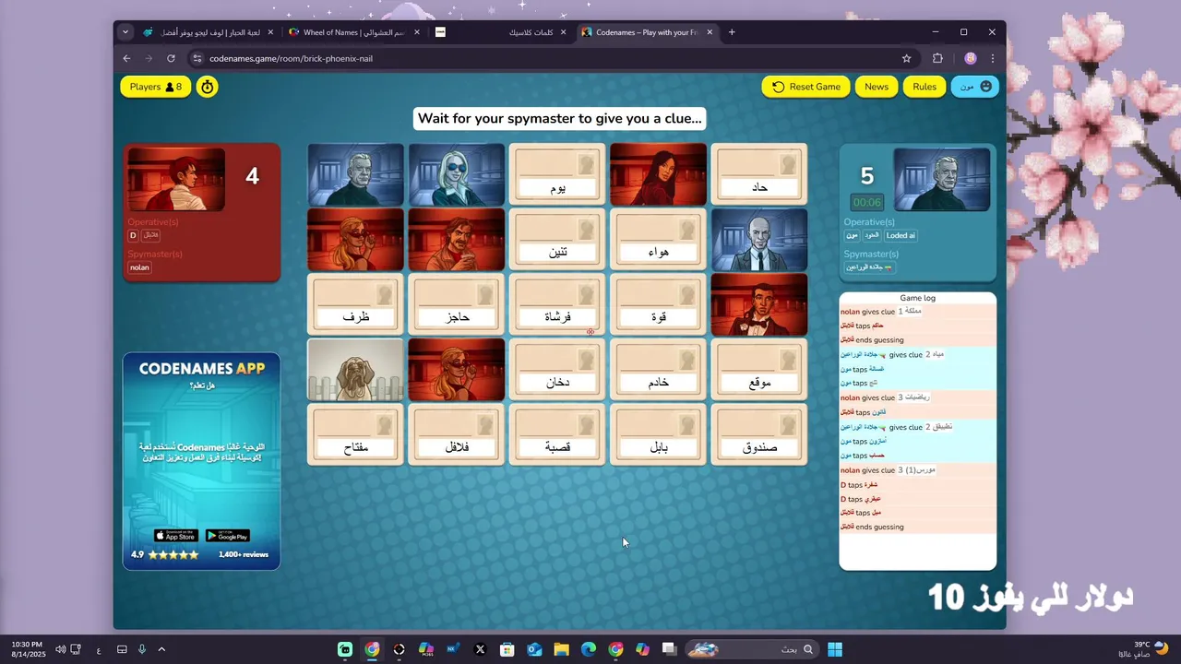1181x664 pixels.
Task: Open the App Store badge
Action: (x=175, y=536)
